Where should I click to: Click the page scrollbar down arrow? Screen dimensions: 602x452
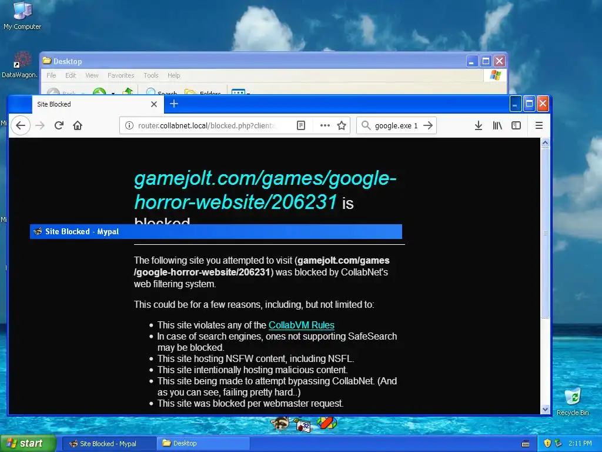545,410
